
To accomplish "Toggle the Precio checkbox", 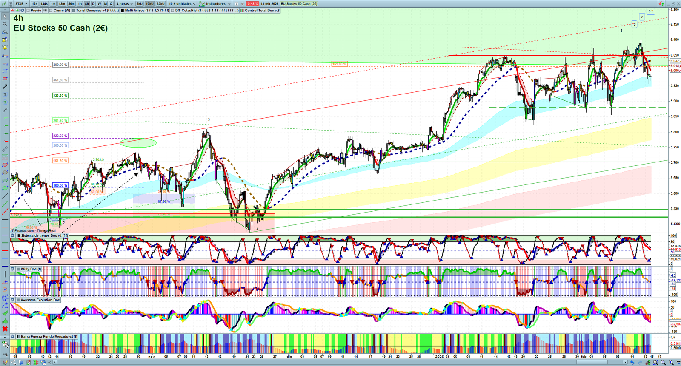I will coord(28,10).
